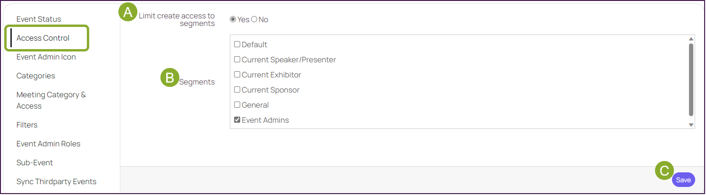Go to Categories in the sidebar

tap(36, 76)
